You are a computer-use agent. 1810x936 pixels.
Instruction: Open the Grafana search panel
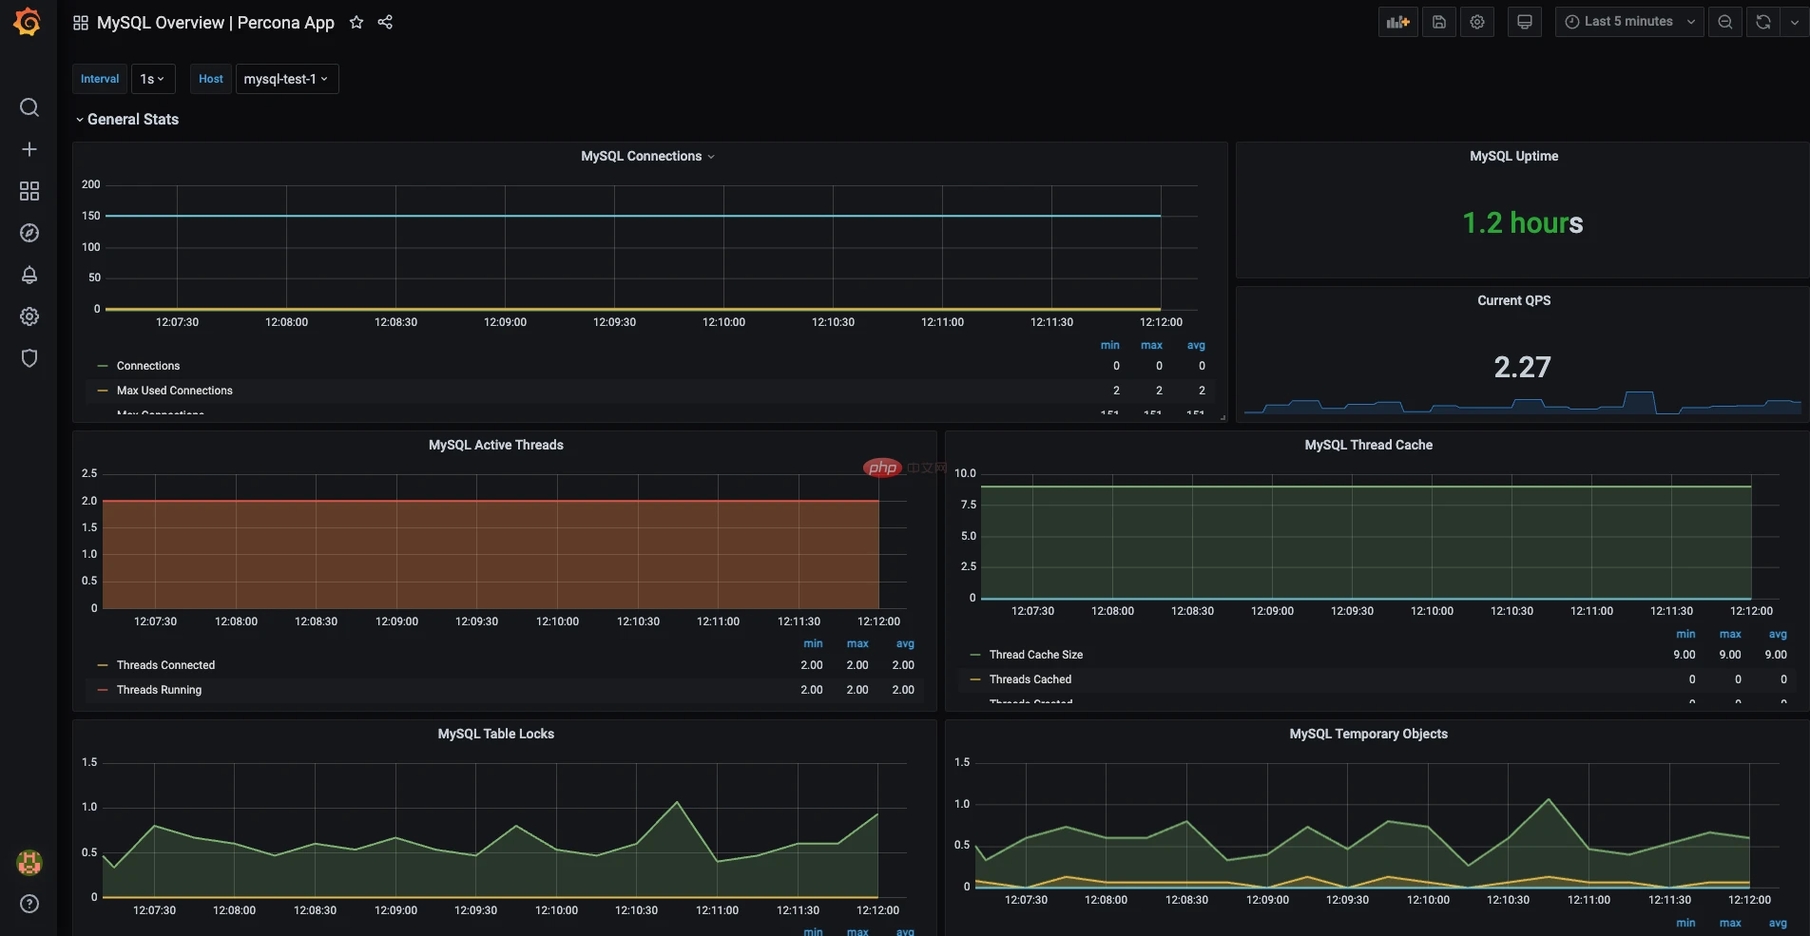point(29,107)
